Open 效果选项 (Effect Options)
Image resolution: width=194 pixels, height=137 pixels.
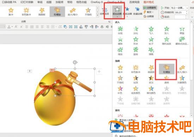pyautogui.click(x=104, y=11)
